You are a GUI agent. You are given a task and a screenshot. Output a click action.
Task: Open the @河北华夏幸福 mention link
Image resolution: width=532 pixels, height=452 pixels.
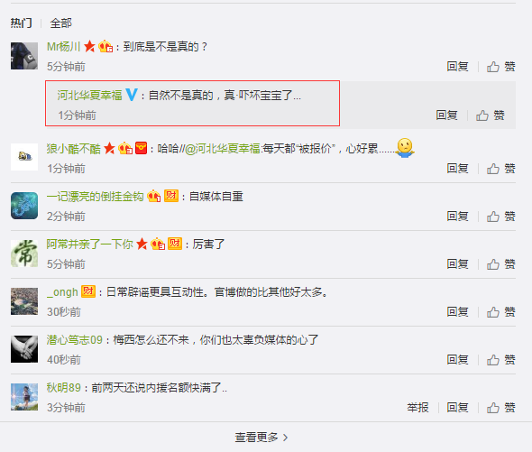pyautogui.click(x=222, y=148)
